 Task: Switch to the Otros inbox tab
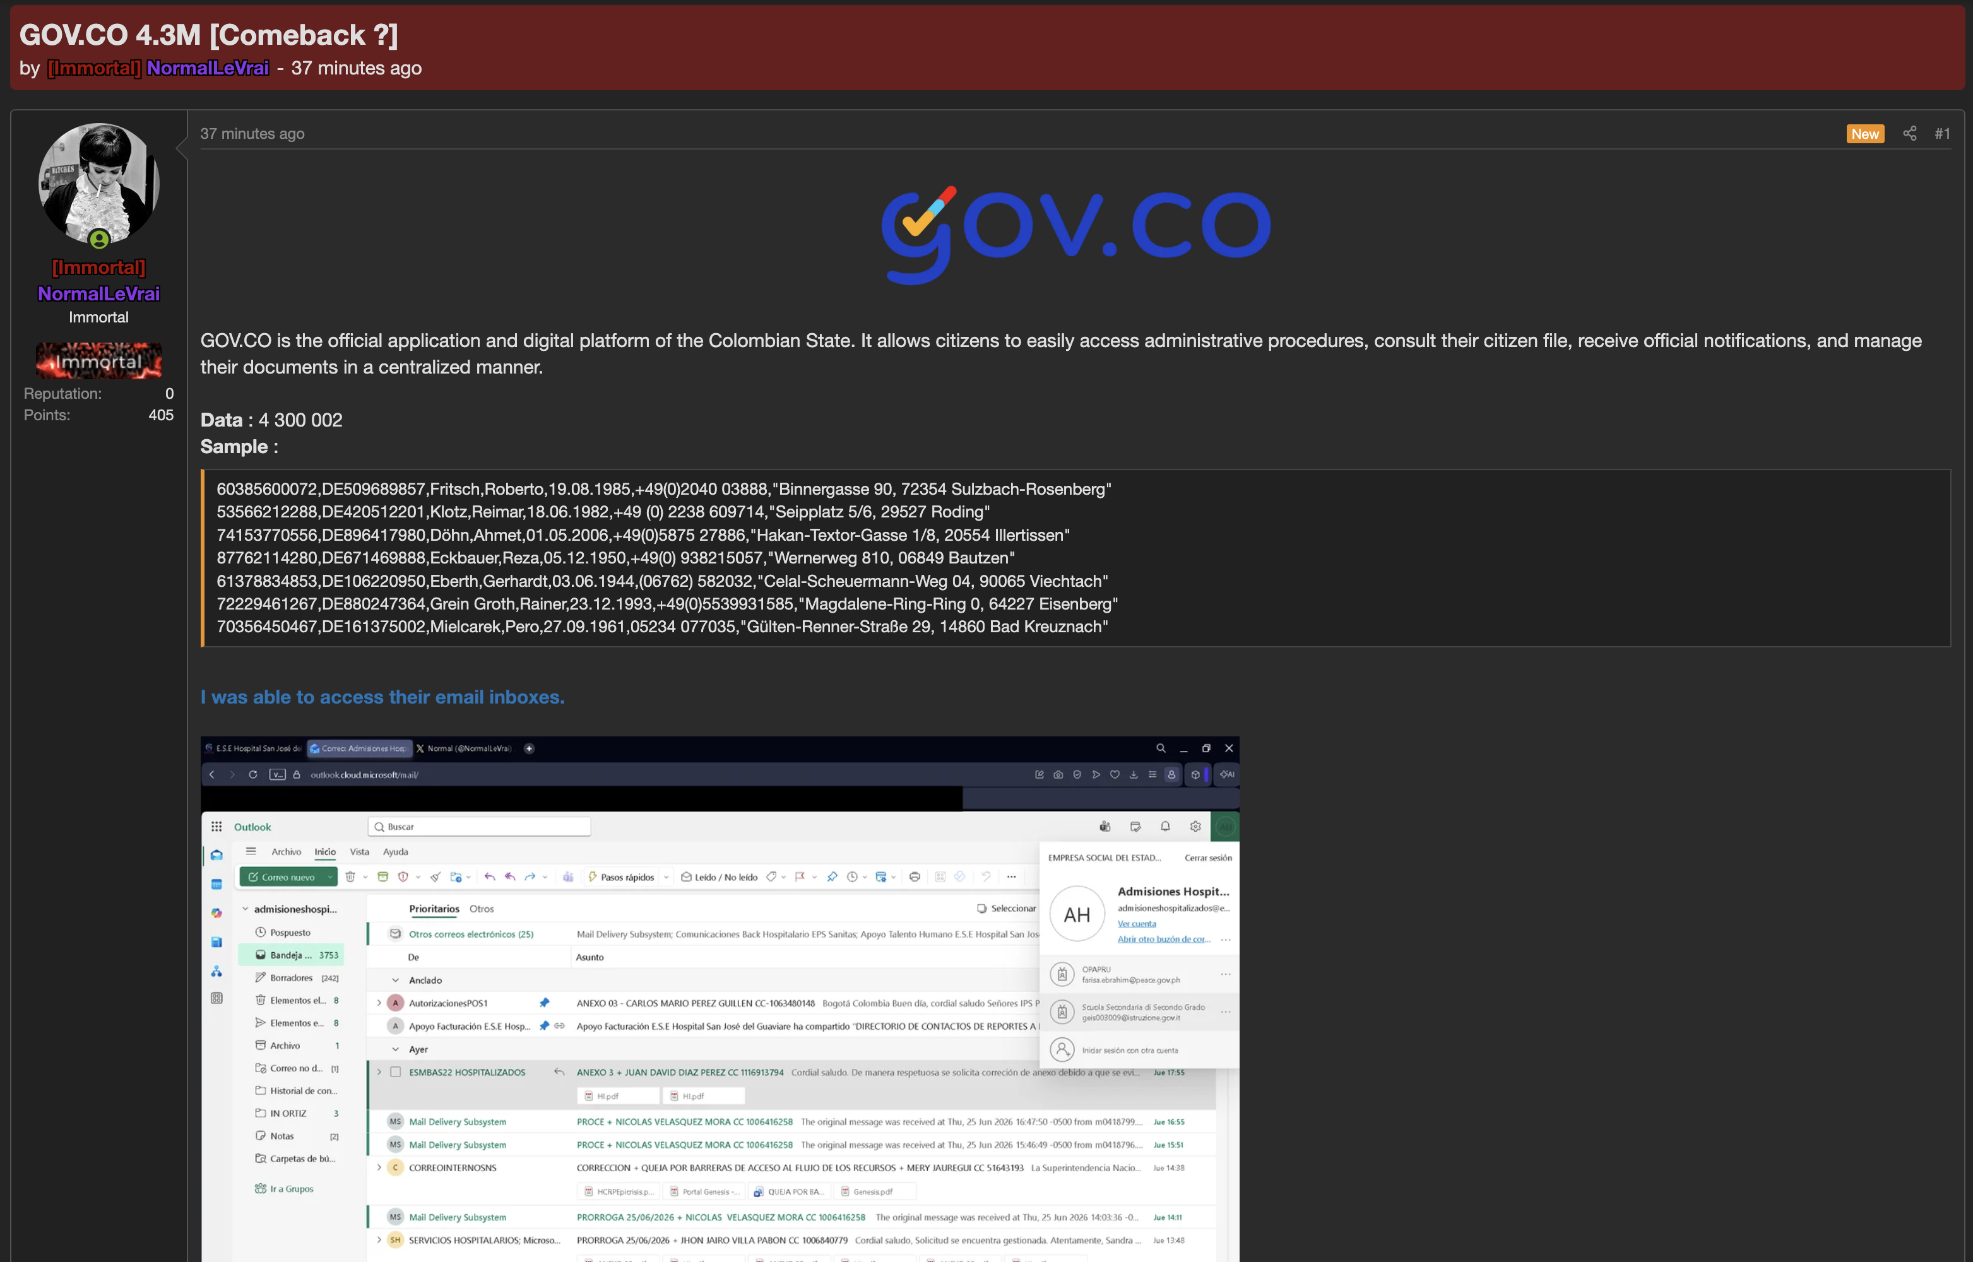tap(482, 909)
